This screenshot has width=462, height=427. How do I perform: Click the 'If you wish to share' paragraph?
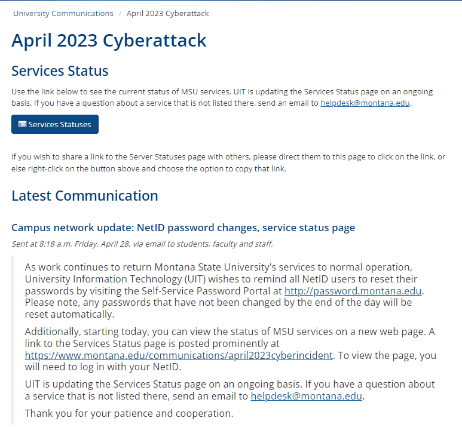pos(228,162)
